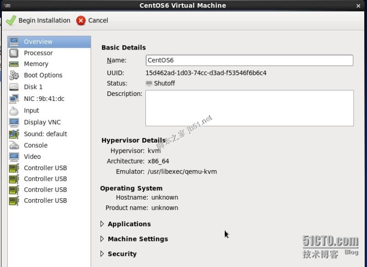The height and width of the screenshot is (267, 367).
Task: Select the Overview computer icon in sidebar
Action: (x=14, y=42)
